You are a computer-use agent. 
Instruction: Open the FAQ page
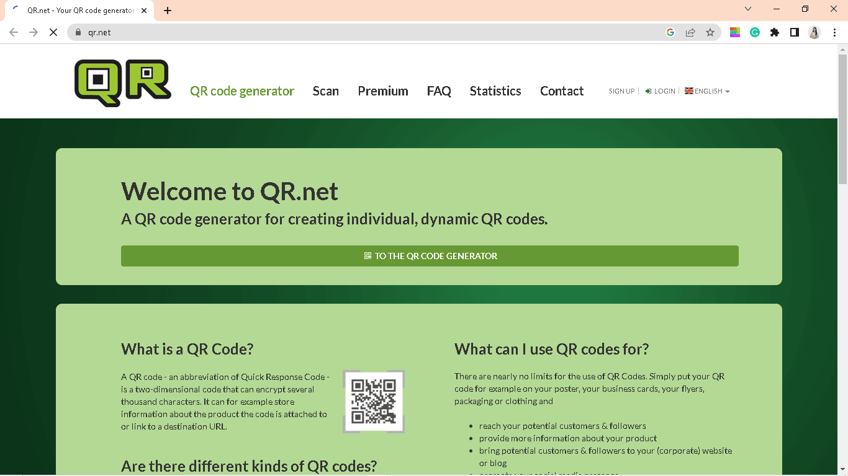[439, 91]
